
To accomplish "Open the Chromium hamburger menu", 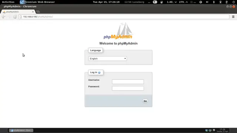I will [233, 17].
